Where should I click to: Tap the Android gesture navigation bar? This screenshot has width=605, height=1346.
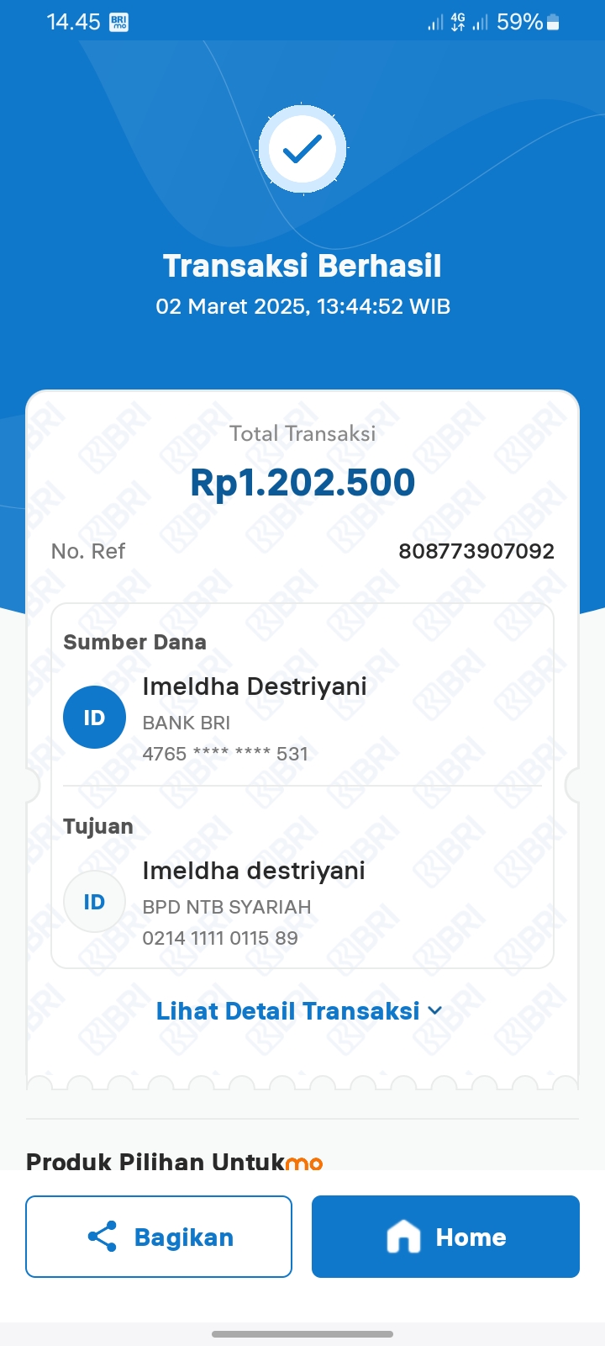click(302, 1333)
